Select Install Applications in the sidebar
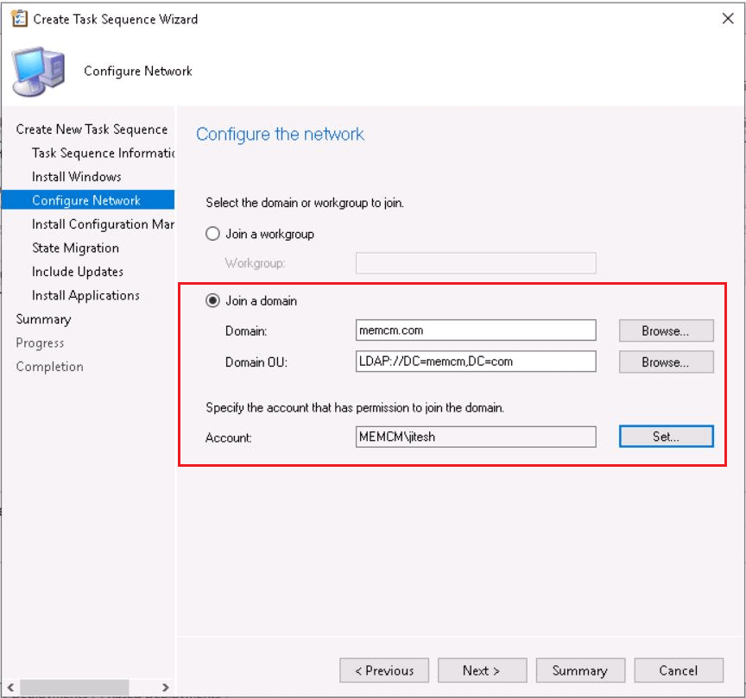The height and width of the screenshot is (698, 746). (x=85, y=295)
